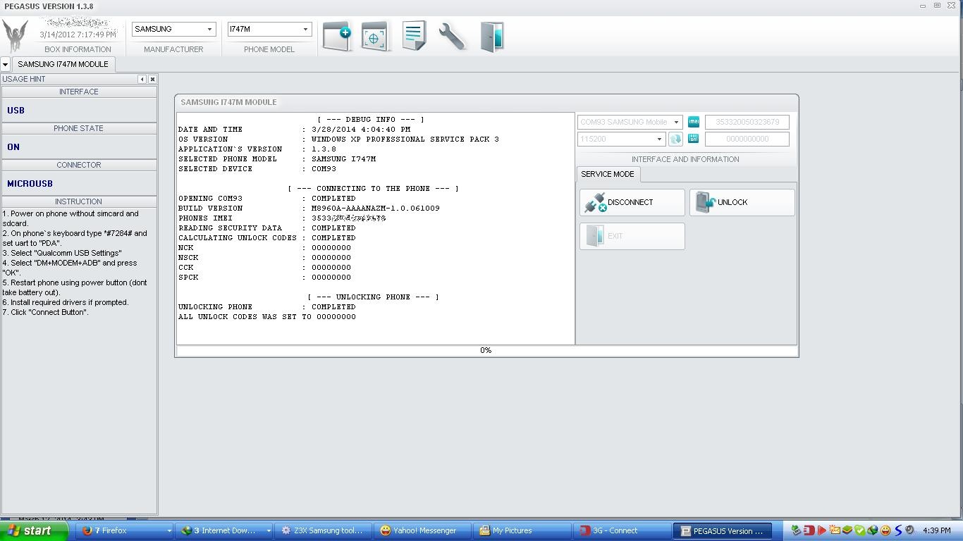Switch to 3G - Connect taskbar item

tap(622, 531)
